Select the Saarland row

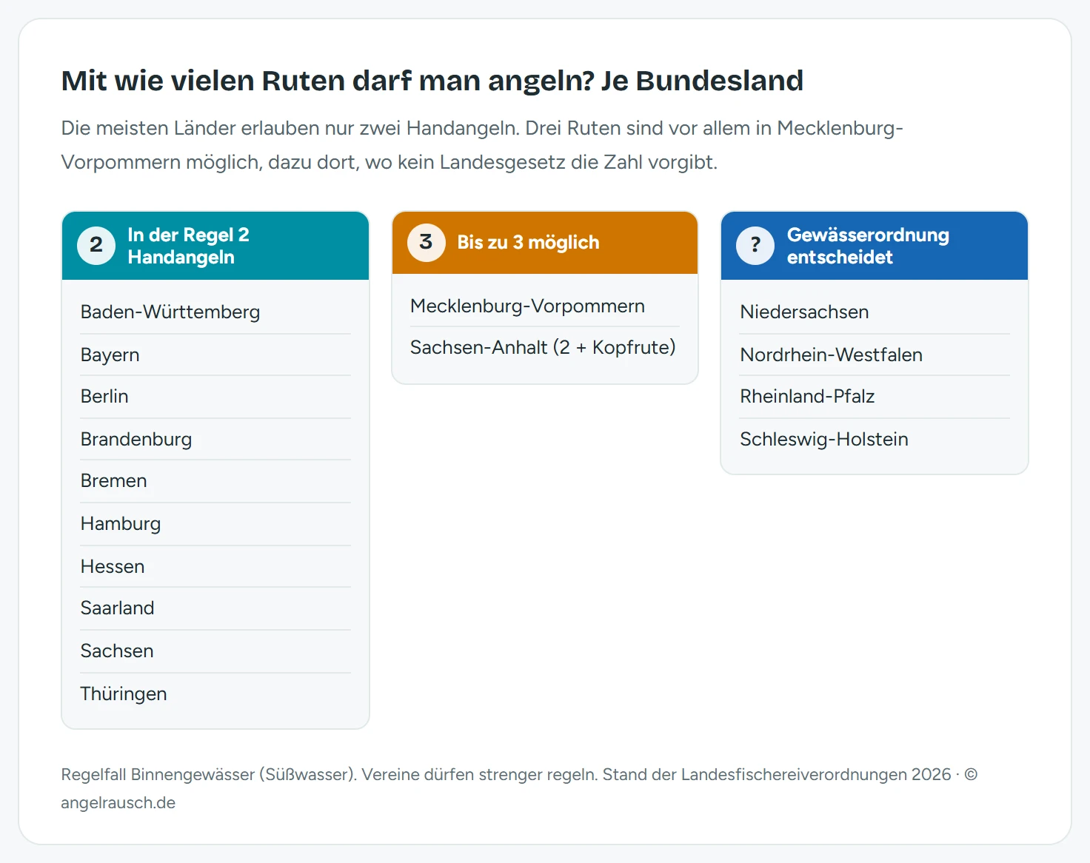tap(215, 608)
